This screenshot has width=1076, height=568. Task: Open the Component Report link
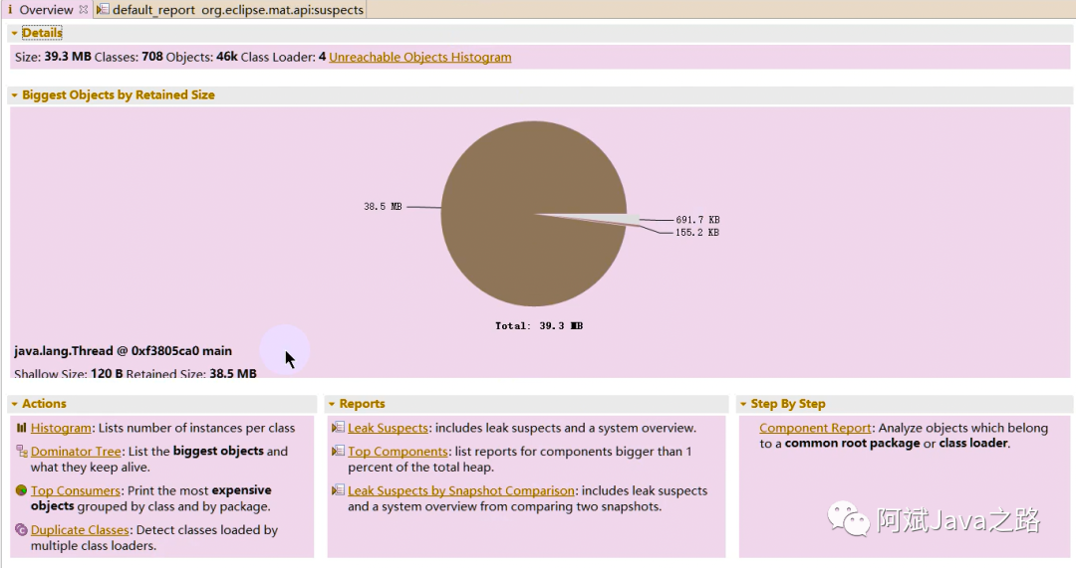tap(815, 428)
